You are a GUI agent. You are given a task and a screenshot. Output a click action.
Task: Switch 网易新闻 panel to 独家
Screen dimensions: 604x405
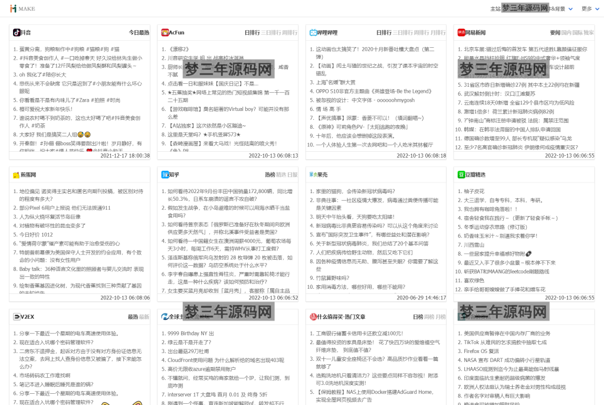click(x=589, y=33)
